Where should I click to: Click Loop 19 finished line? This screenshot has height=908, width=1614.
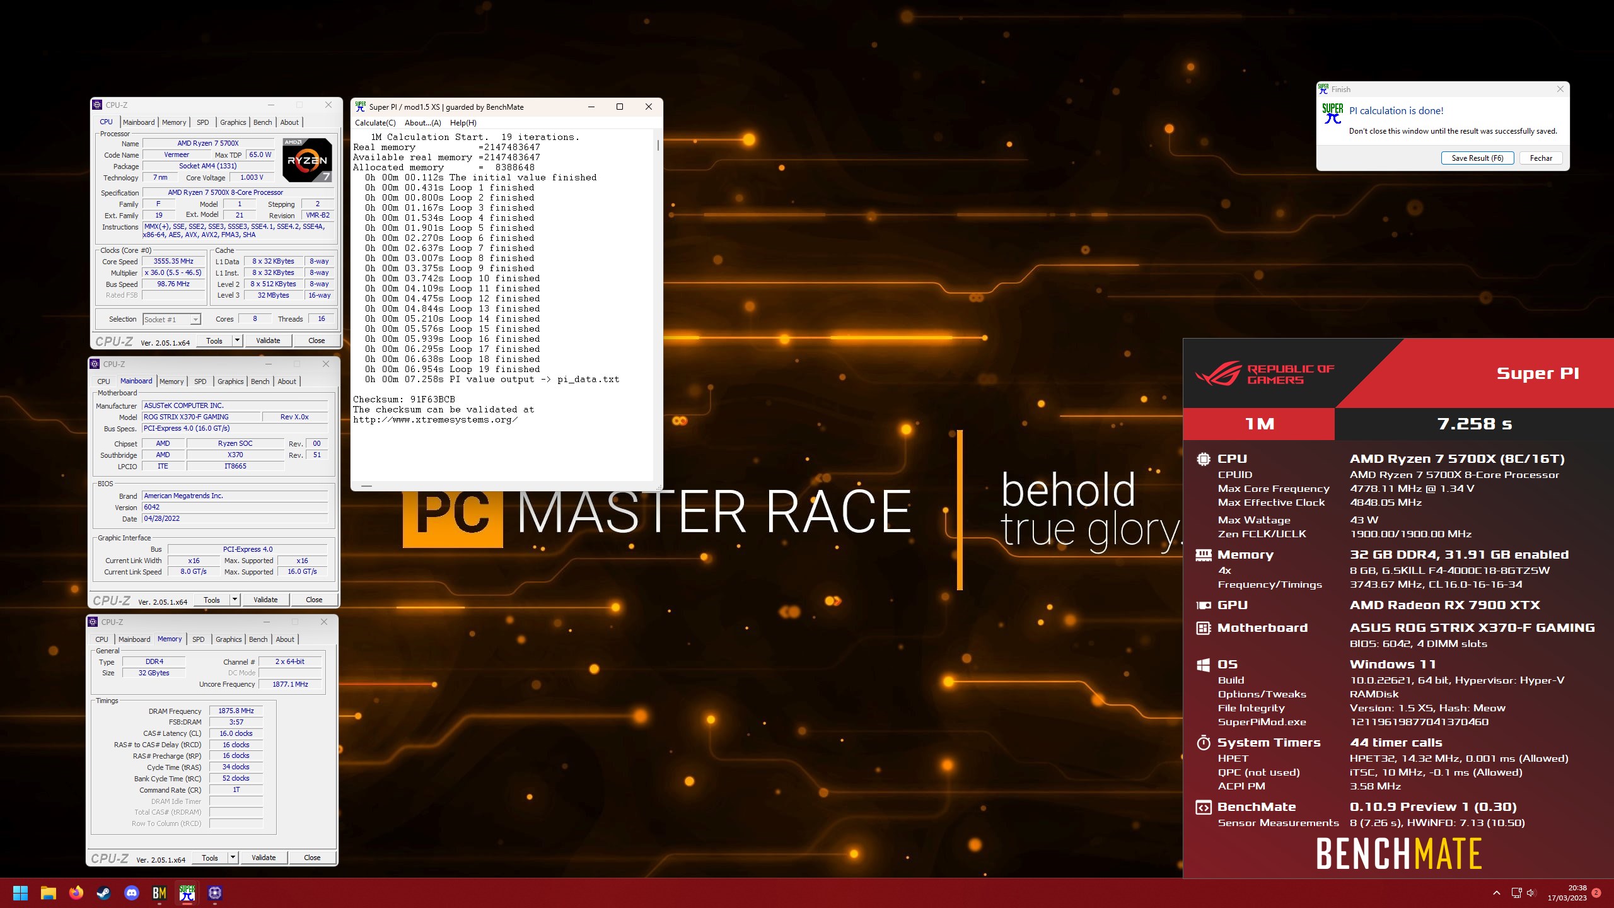453,370
